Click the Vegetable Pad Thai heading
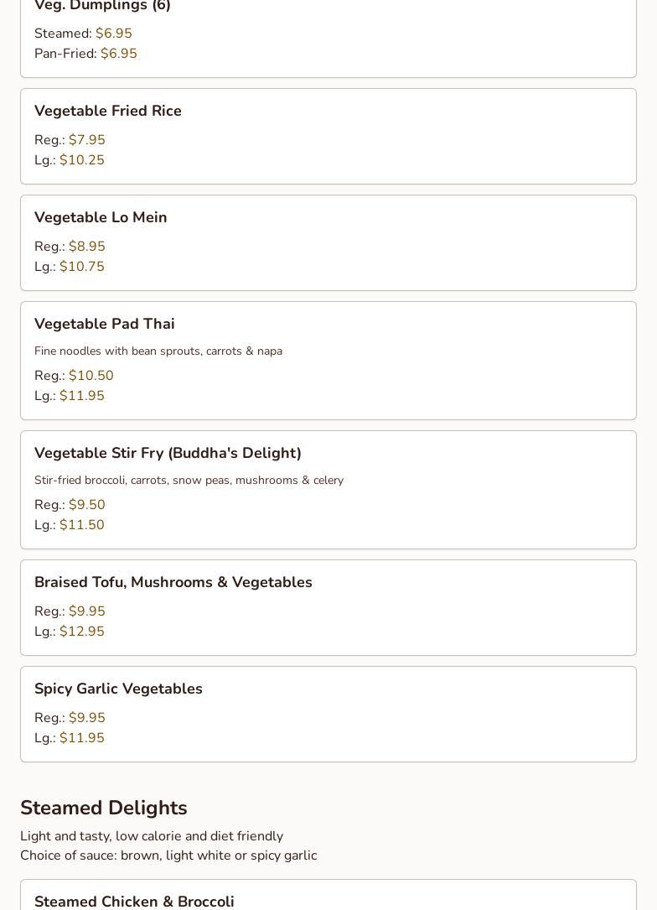The height and width of the screenshot is (910, 657). click(105, 324)
